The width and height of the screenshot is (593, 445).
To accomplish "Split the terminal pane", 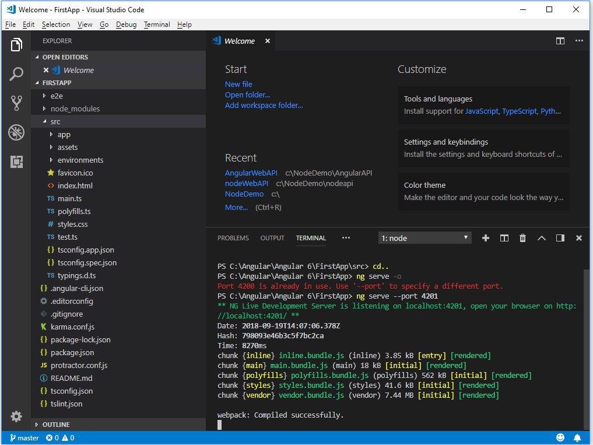I will 504,238.
